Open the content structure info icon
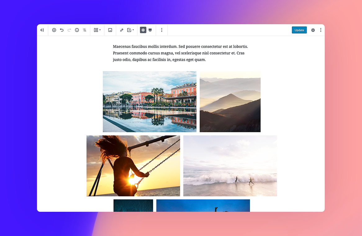362x236 pixels. pyautogui.click(x=77, y=30)
